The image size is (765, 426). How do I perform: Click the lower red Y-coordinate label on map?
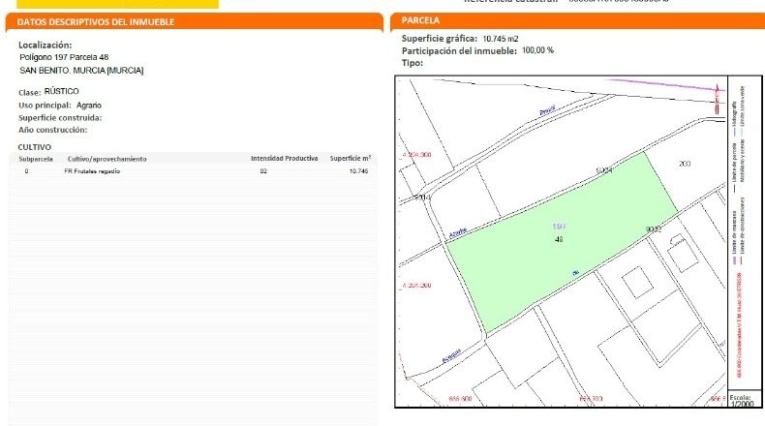coord(416,285)
